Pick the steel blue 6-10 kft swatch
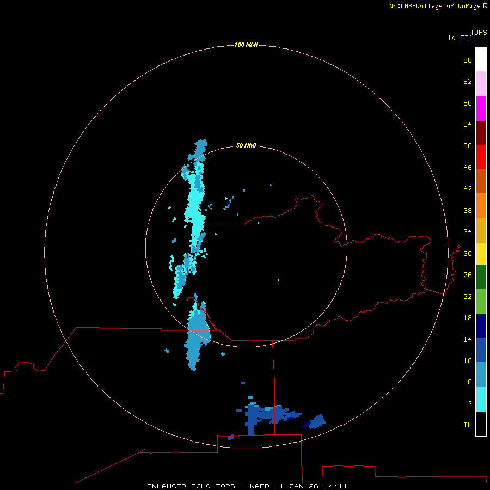The image size is (490, 490). [481, 375]
